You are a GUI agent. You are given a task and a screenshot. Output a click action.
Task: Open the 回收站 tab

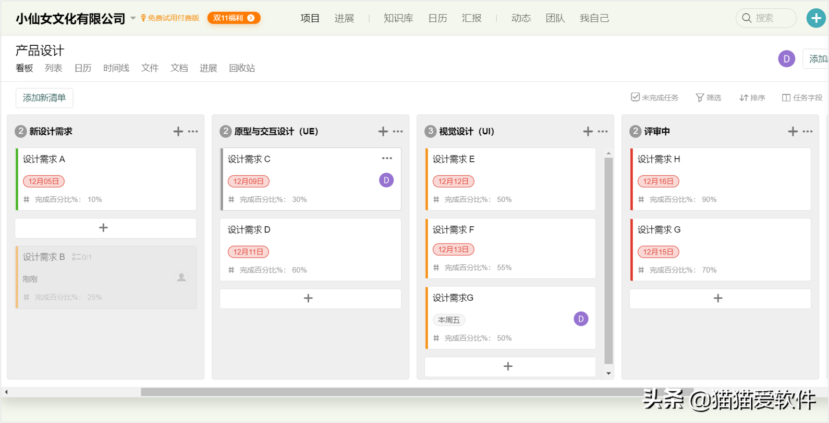[242, 68]
